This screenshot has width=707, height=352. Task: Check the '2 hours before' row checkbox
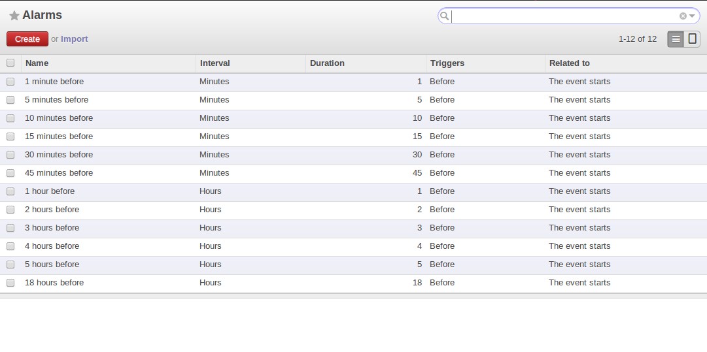pos(10,210)
